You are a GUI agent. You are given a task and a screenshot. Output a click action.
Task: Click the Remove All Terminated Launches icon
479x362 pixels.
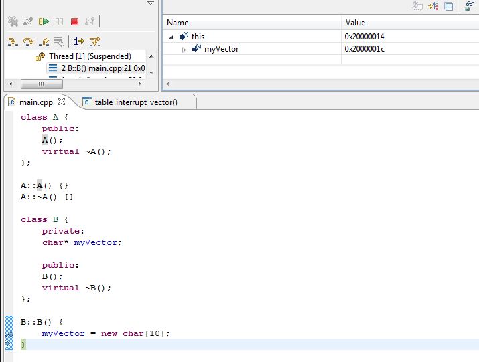(x=12, y=22)
